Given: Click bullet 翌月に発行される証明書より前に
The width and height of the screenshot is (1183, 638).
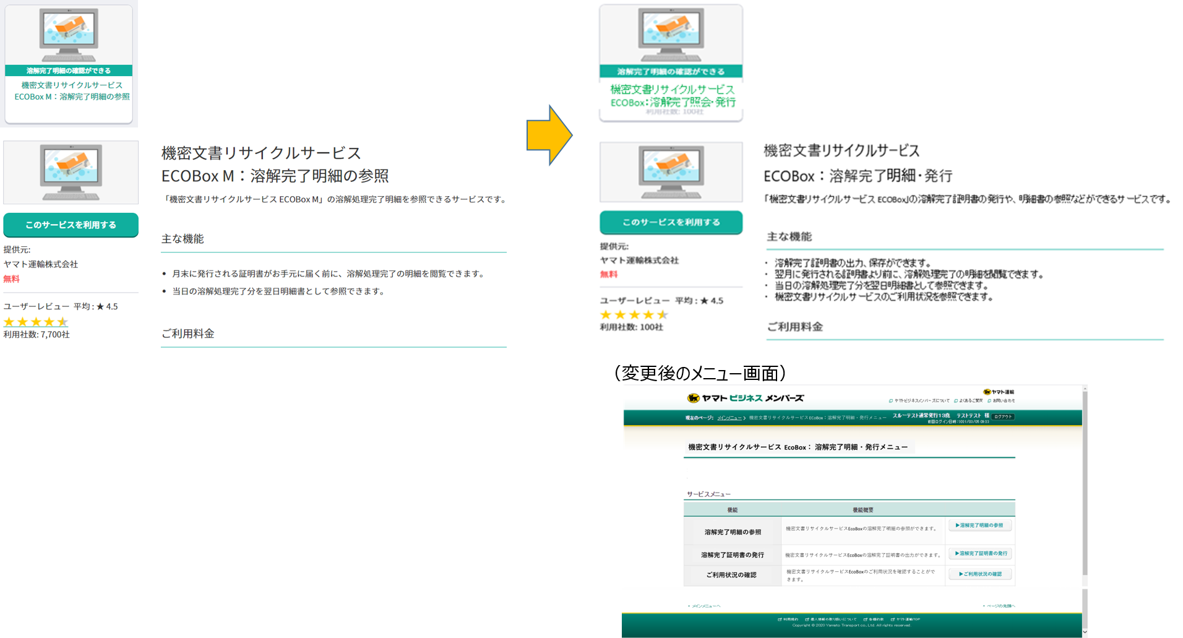Looking at the screenshot, I should (909, 274).
